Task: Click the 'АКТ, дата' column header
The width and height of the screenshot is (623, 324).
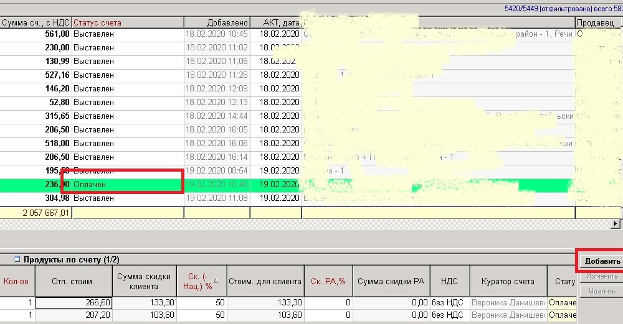Action: point(275,22)
